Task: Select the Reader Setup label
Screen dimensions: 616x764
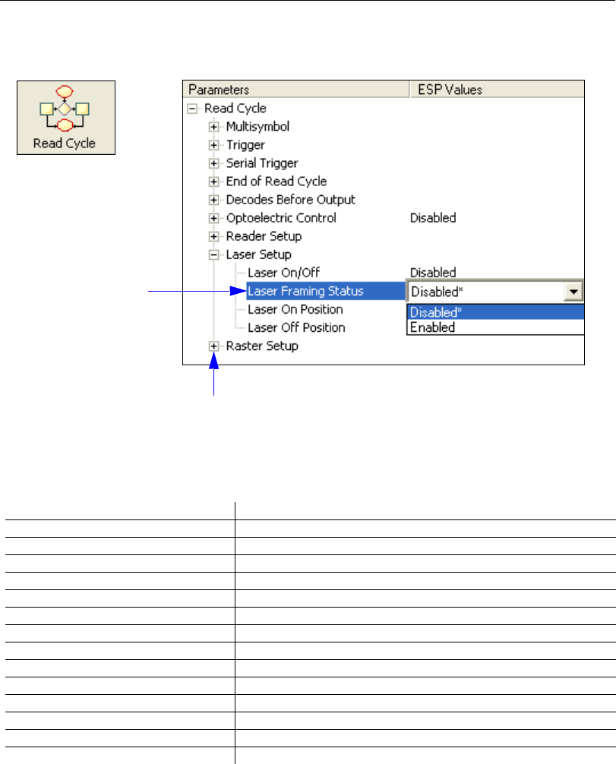Action: (264, 236)
